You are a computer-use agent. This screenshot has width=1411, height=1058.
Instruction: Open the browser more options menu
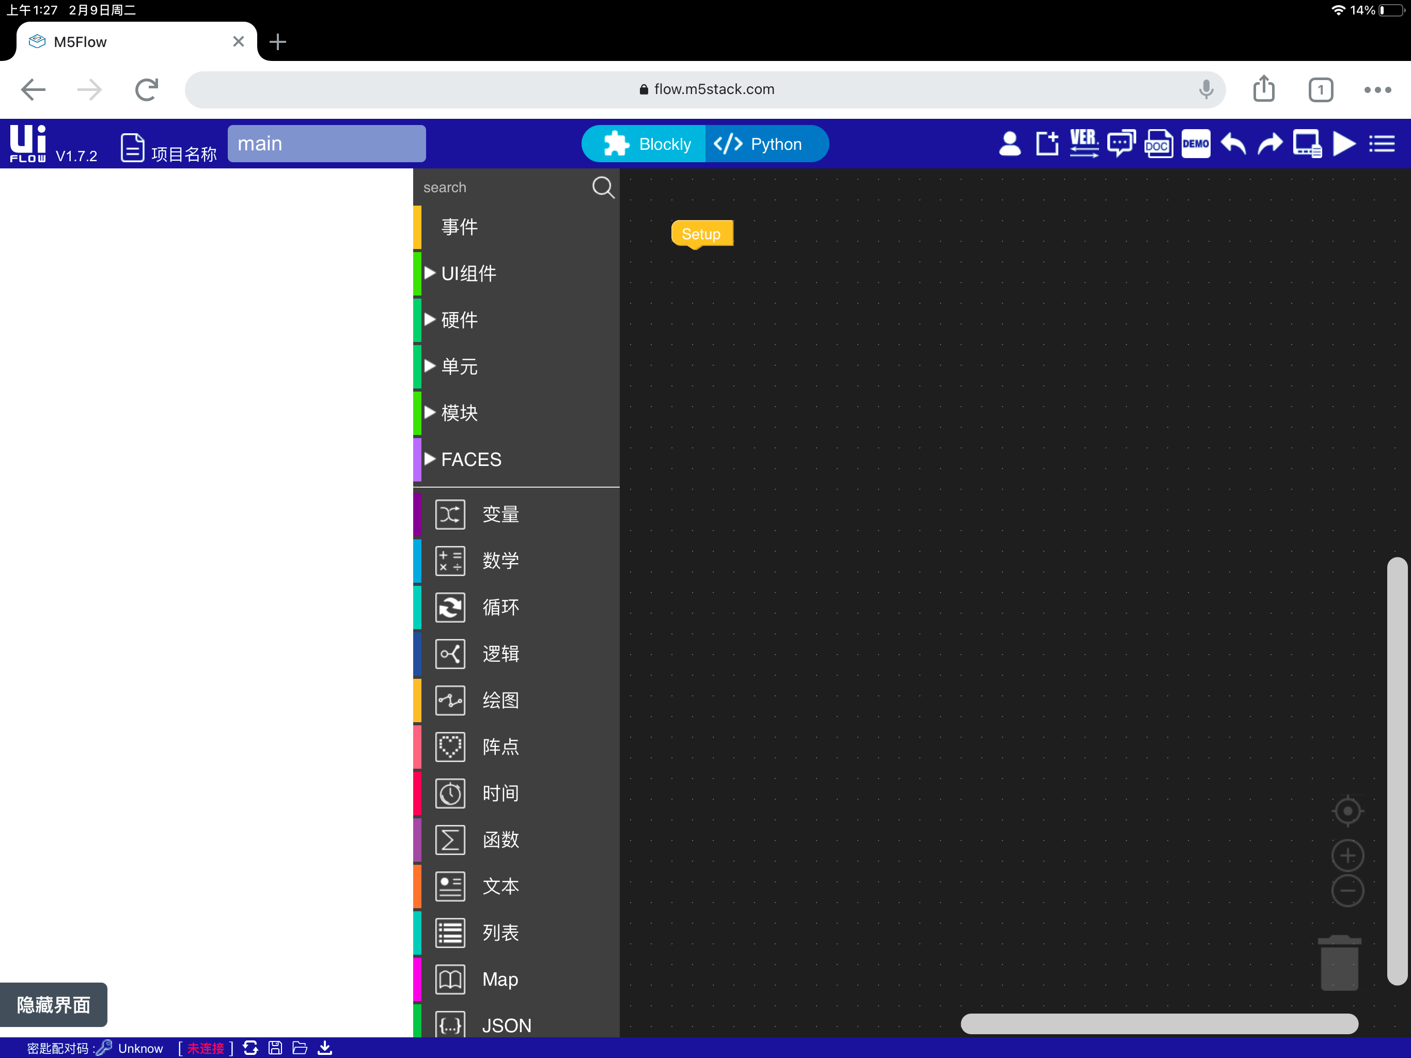pyautogui.click(x=1377, y=89)
